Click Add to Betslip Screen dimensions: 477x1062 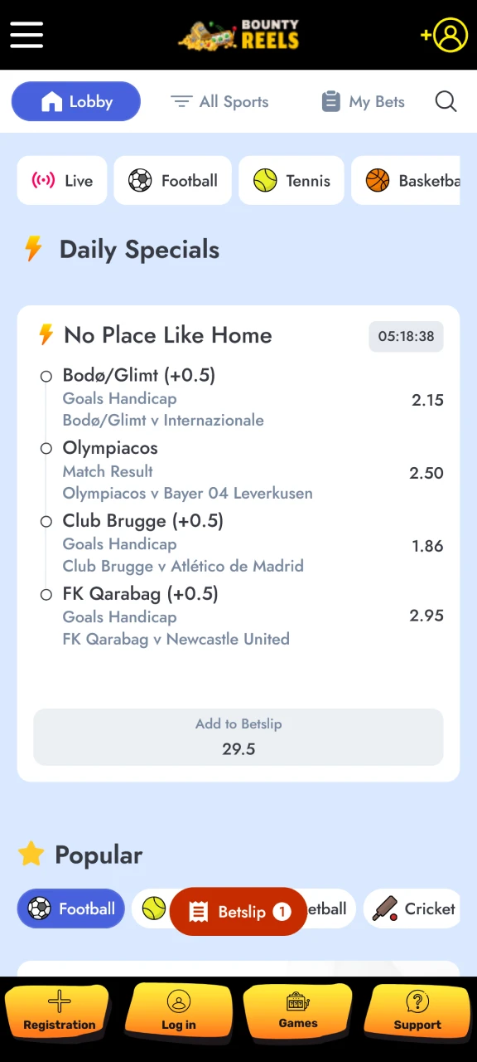tap(238, 737)
